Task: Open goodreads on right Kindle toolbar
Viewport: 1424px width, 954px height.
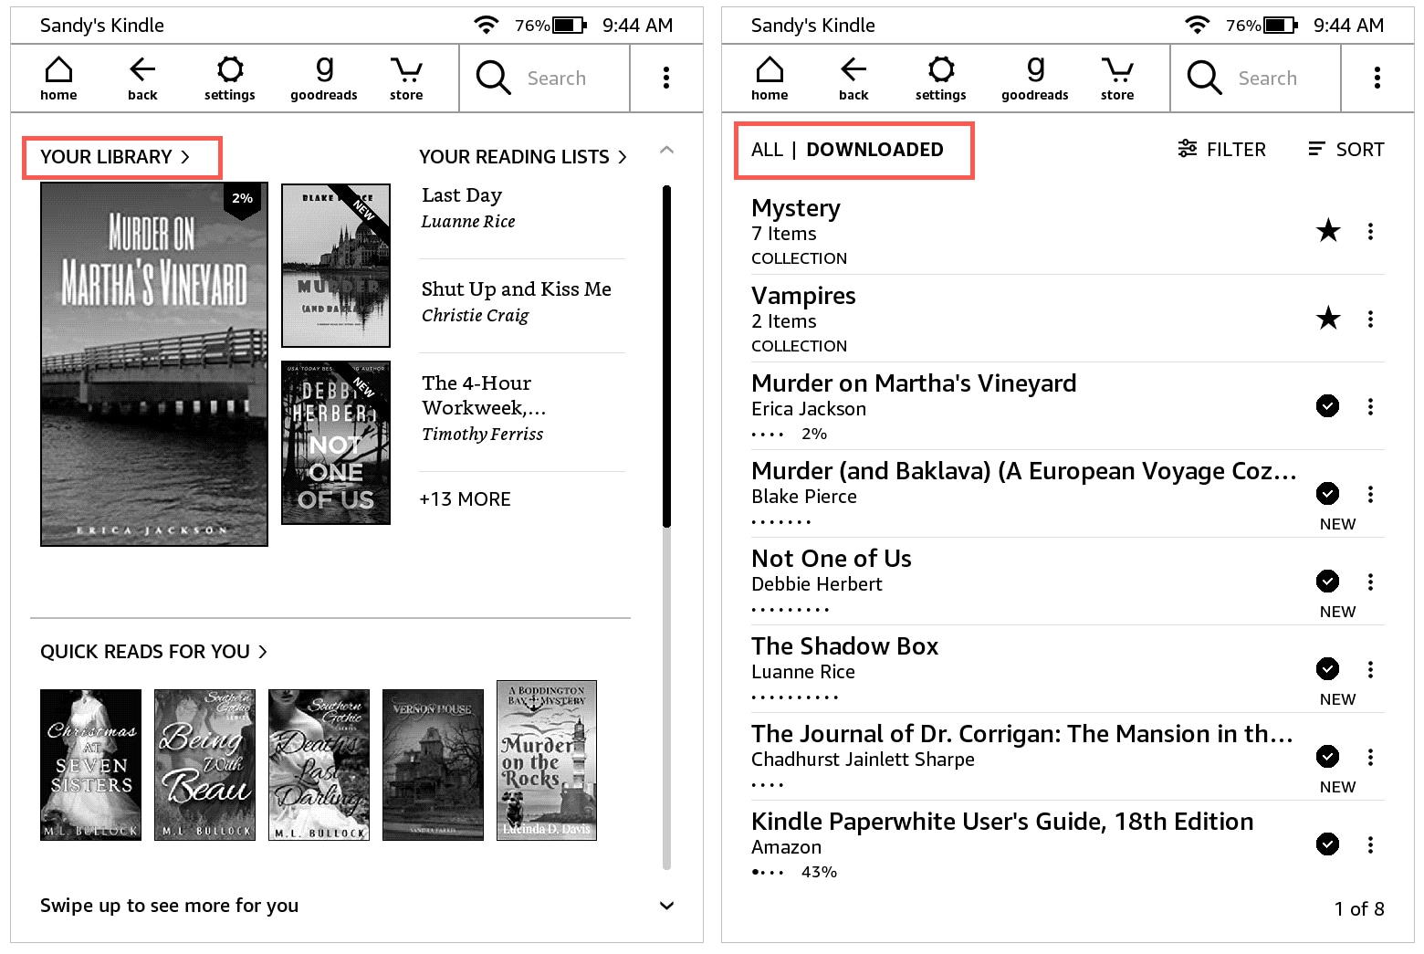Action: point(1035,78)
